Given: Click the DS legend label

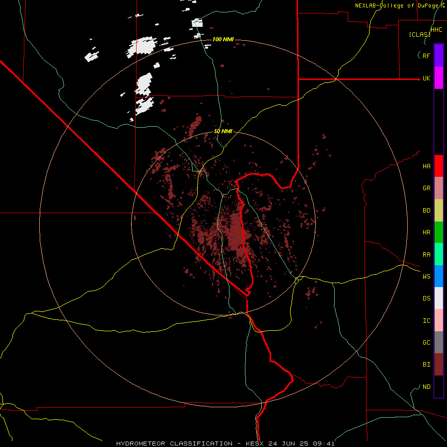Looking at the screenshot, I should tap(426, 298).
